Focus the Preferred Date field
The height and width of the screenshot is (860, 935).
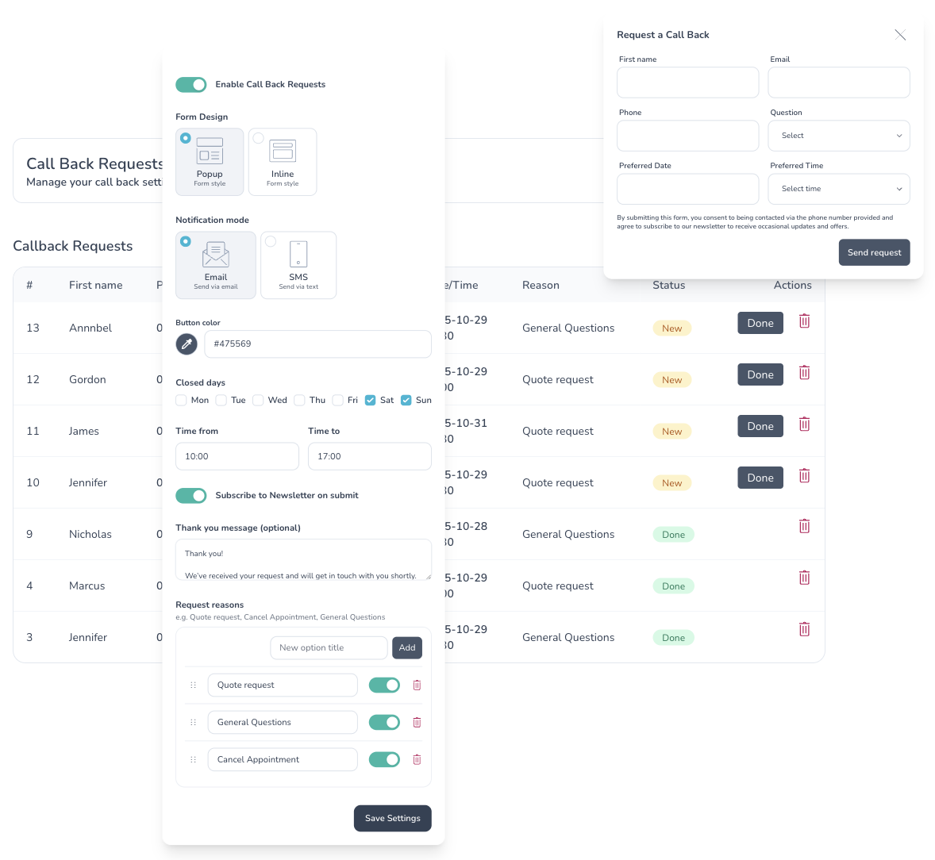[687, 189]
